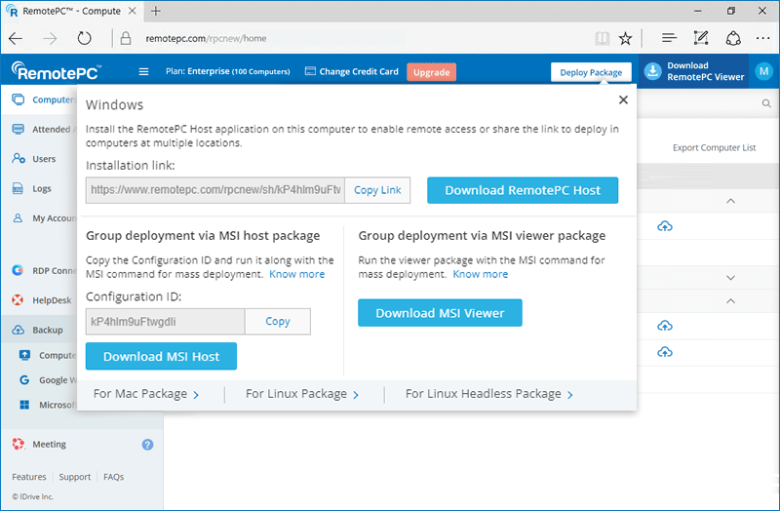Collapse the first computer group chevron
This screenshot has height=511, width=780.
731,200
